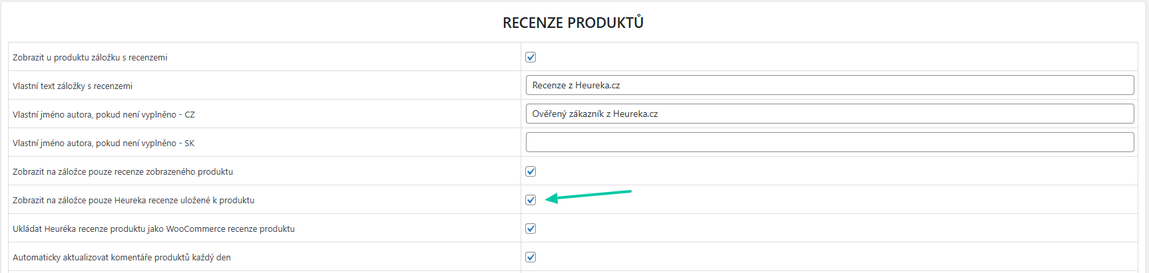The image size is (1149, 273).
Task: Edit the Ověřený zákazník z Heureka.cz field
Action: point(829,114)
